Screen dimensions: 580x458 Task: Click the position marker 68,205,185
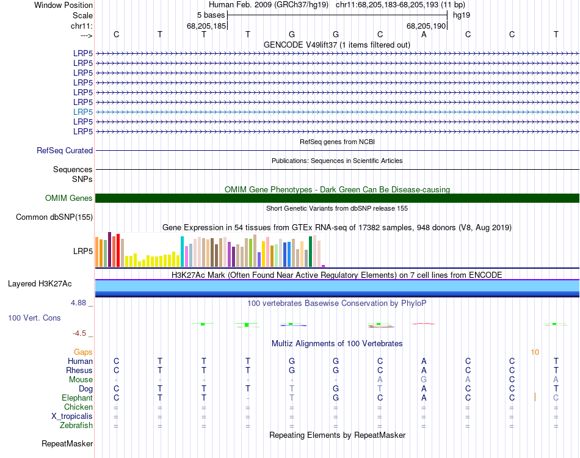pyautogui.click(x=206, y=26)
